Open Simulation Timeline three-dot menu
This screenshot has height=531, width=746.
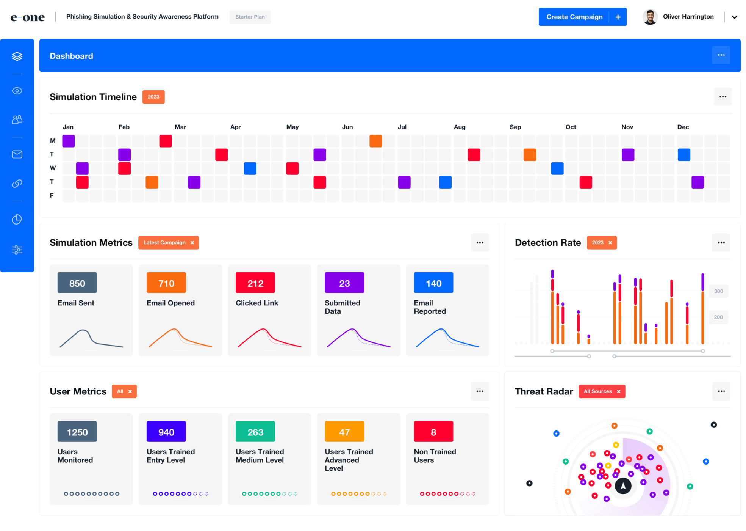tap(723, 97)
